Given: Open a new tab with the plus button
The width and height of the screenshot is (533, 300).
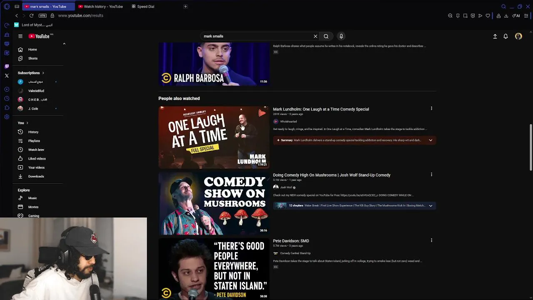Looking at the screenshot, I should (185, 6).
